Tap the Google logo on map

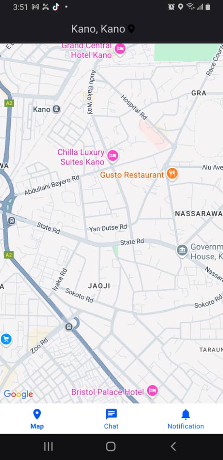click(18, 394)
